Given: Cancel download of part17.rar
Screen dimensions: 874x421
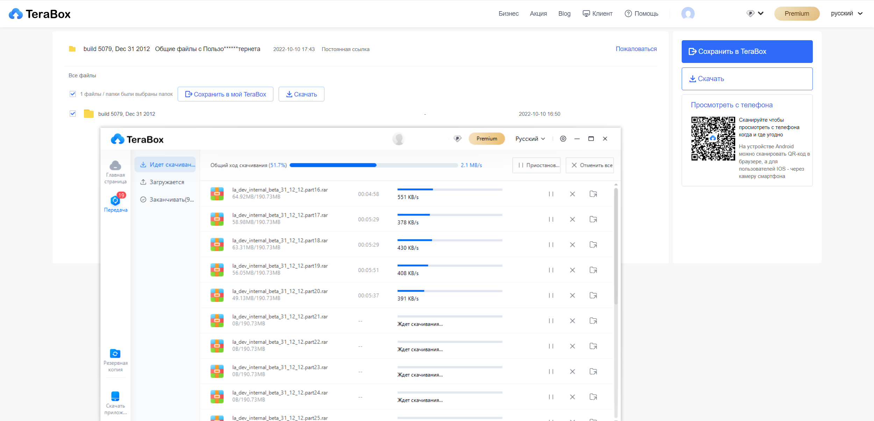Looking at the screenshot, I should click(x=572, y=219).
